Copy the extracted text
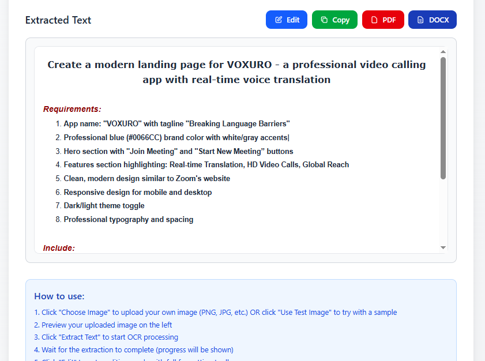The width and height of the screenshot is (485, 361). [334, 20]
